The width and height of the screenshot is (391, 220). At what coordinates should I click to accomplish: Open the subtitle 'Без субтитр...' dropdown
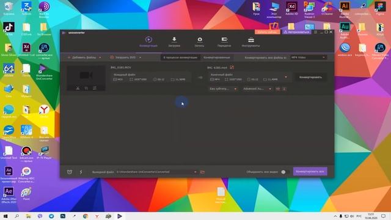[223, 89]
